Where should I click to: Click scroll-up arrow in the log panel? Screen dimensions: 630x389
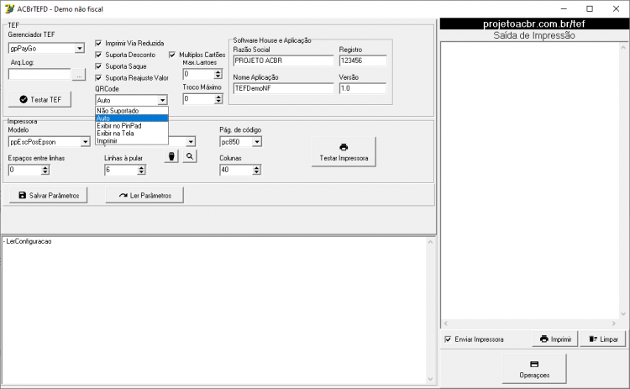coord(430,242)
